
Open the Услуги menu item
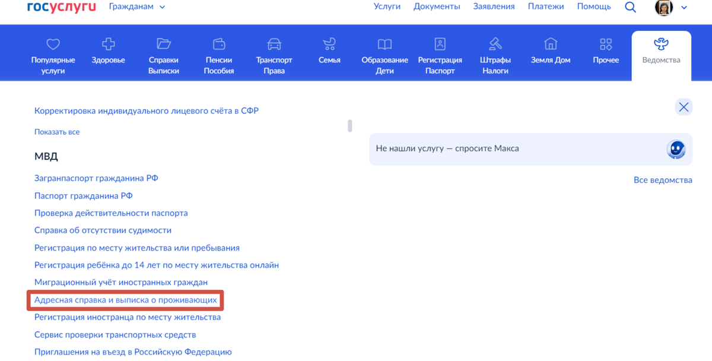click(x=387, y=7)
